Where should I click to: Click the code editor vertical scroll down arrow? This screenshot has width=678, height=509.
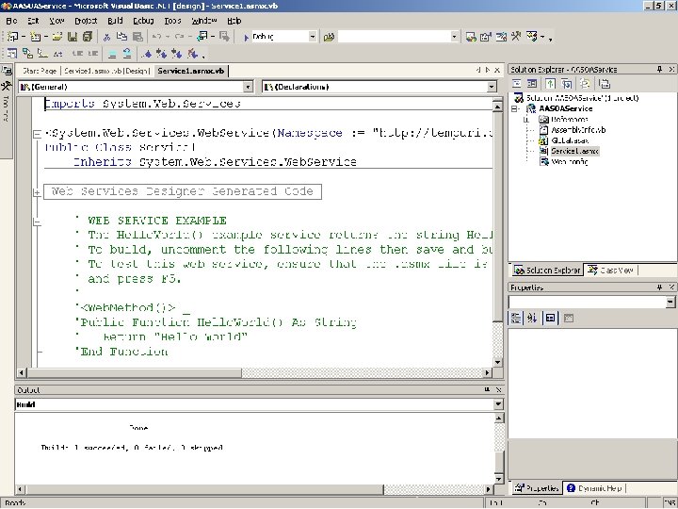point(498,362)
